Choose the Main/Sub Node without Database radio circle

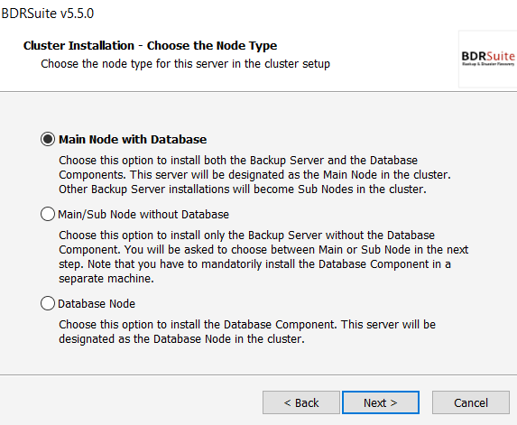pyautogui.click(x=48, y=214)
